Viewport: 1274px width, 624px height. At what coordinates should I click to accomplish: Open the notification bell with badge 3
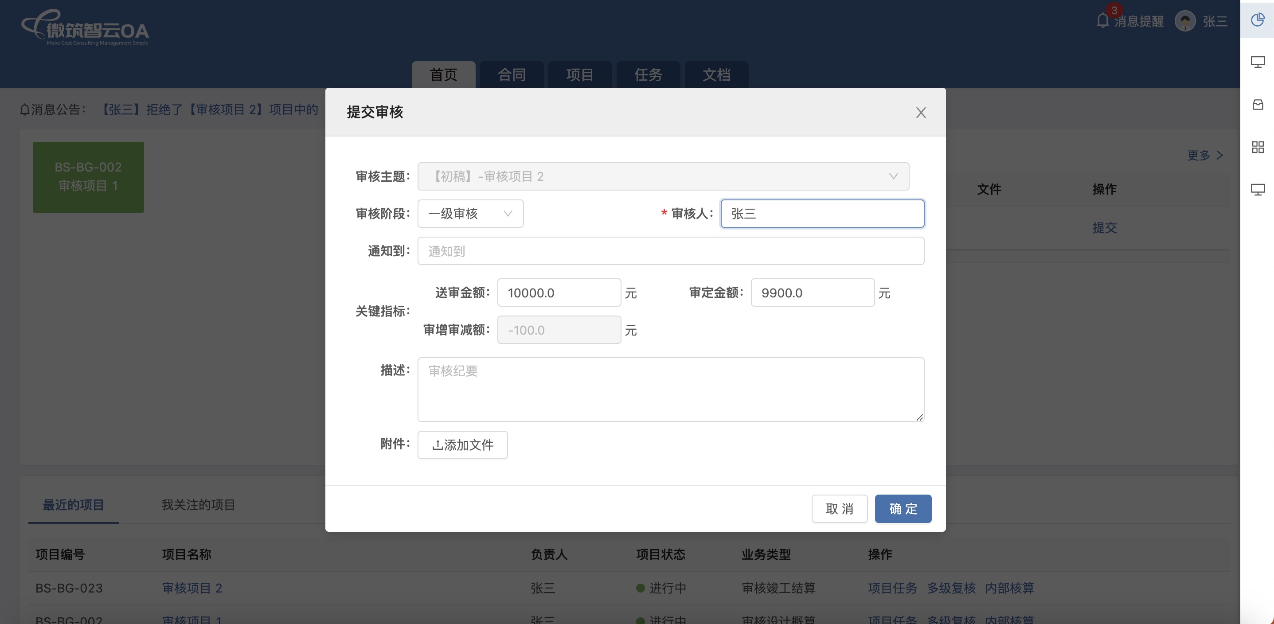(x=1102, y=21)
